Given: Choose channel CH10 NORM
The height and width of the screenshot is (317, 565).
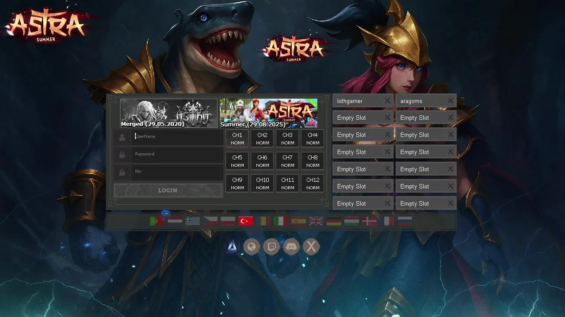Looking at the screenshot, I should click(x=262, y=183).
